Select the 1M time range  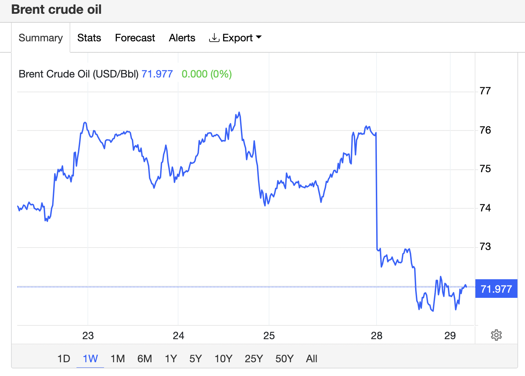[117, 359]
